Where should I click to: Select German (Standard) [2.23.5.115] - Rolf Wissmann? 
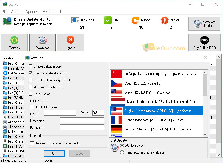tap(156, 129)
